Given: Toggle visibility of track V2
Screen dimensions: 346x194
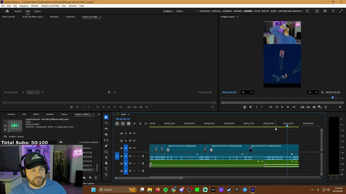Looking at the screenshot, I should (x=134, y=141).
